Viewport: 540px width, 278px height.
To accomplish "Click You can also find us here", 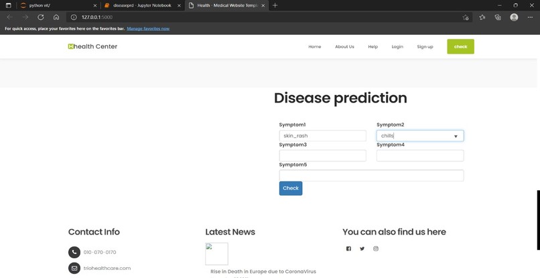I will [x=394, y=232].
